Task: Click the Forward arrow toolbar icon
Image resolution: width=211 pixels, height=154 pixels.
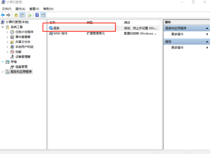Action: (x=8, y=15)
